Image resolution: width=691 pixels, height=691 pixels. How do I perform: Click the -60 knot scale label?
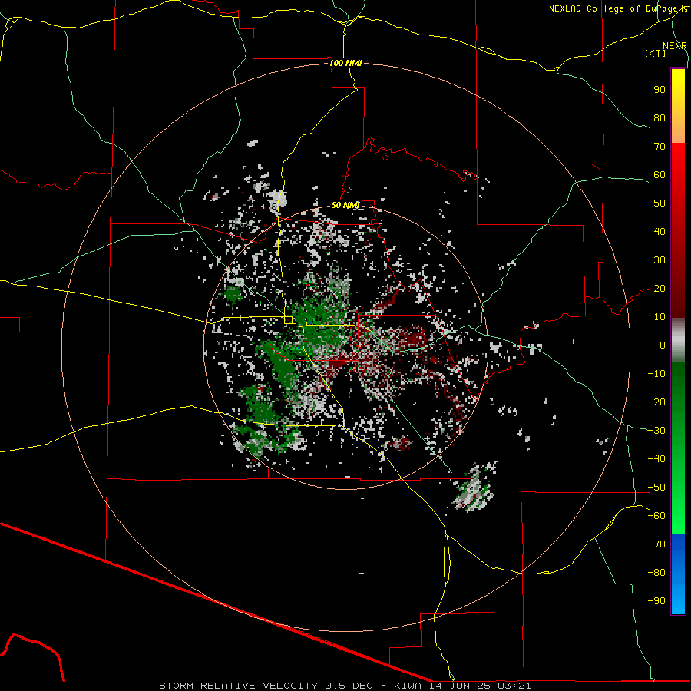click(656, 516)
